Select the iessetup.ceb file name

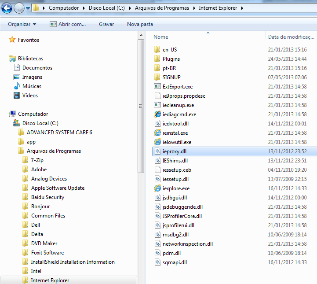click(177, 170)
